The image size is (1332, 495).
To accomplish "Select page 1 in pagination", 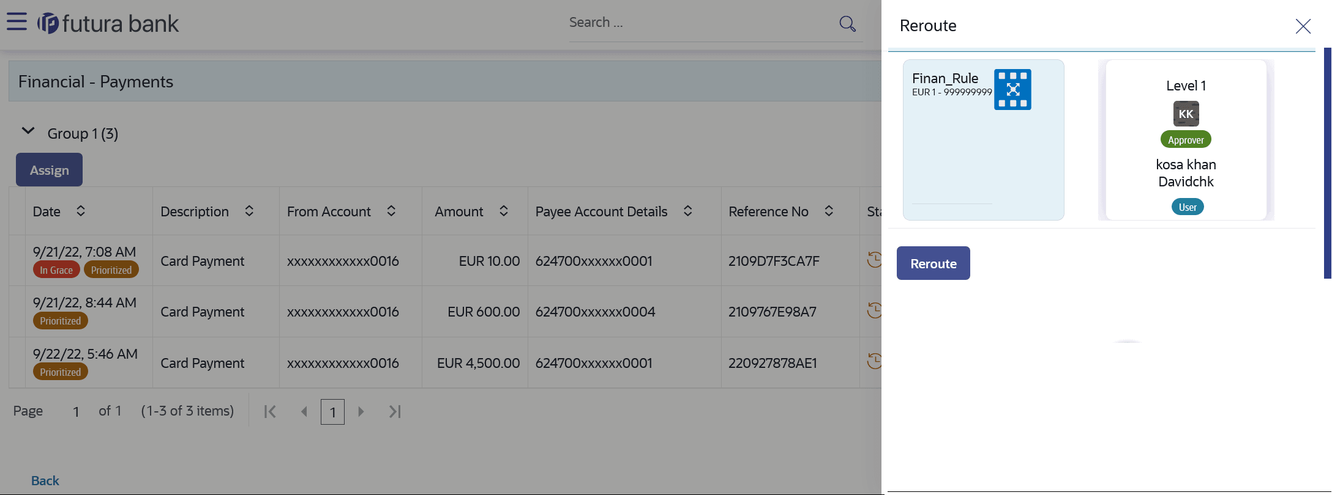I will click(x=332, y=412).
